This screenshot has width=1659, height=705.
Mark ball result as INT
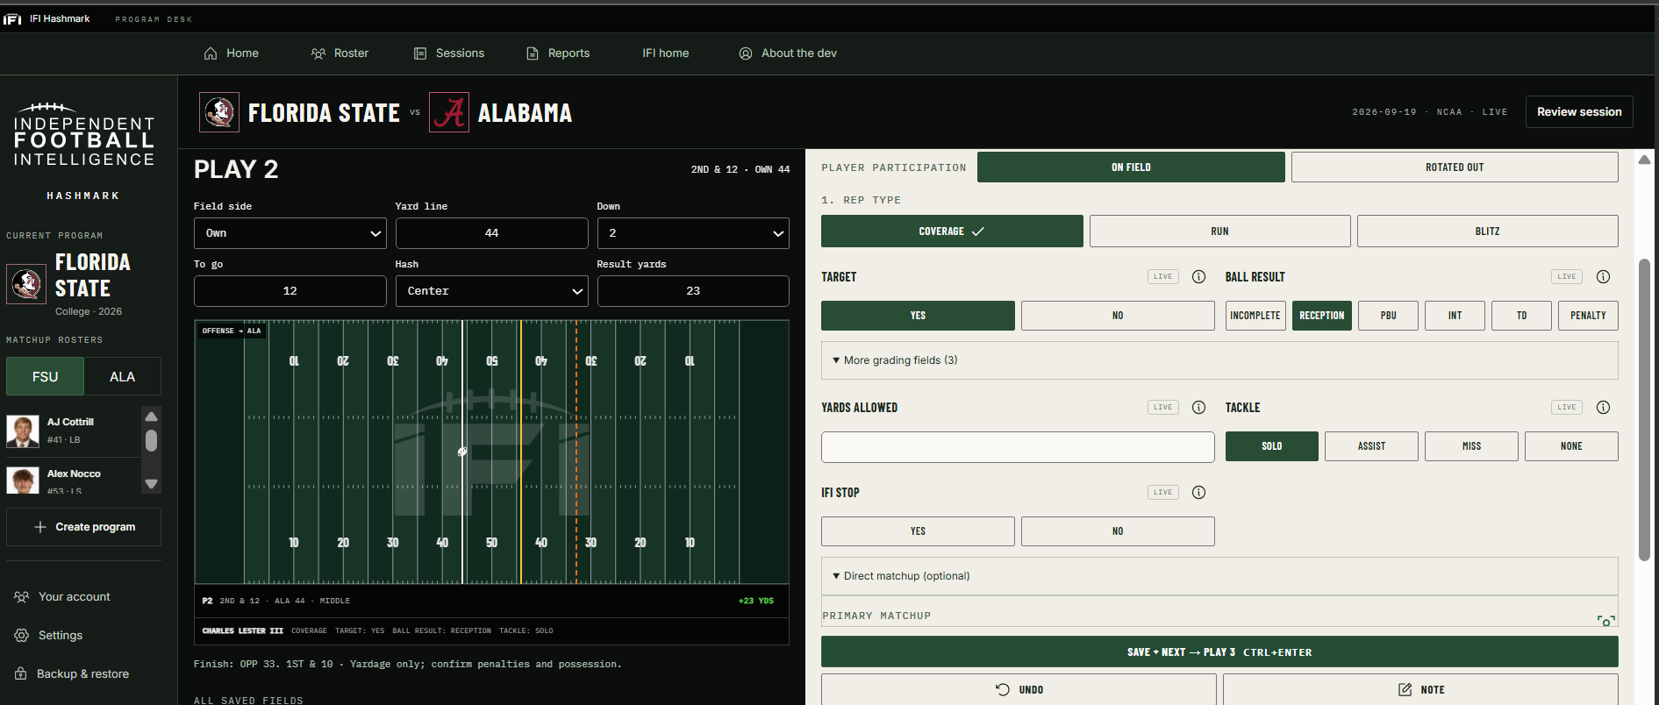(1455, 316)
